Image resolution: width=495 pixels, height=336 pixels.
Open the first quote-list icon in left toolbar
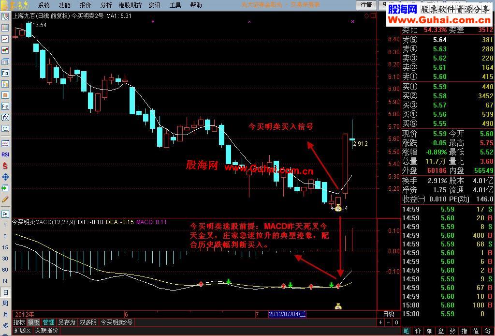[x=5, y=17]
